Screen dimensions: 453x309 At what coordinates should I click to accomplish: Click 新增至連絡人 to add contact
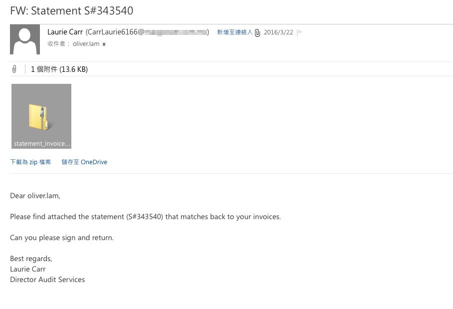pyautogui.click(x=234, y=32)
